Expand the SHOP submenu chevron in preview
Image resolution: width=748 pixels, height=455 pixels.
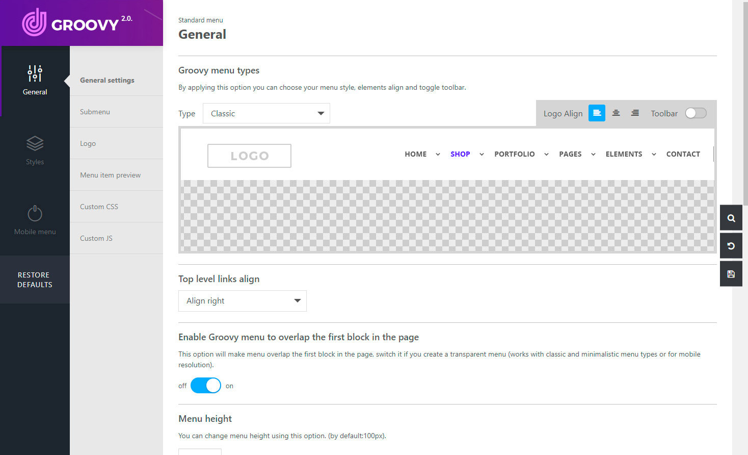482,154
